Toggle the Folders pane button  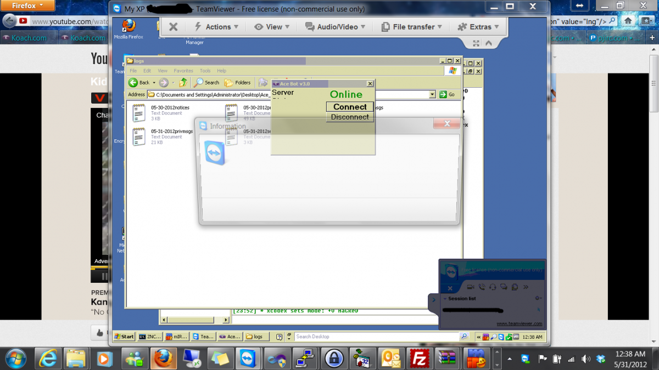coord(237,83)
